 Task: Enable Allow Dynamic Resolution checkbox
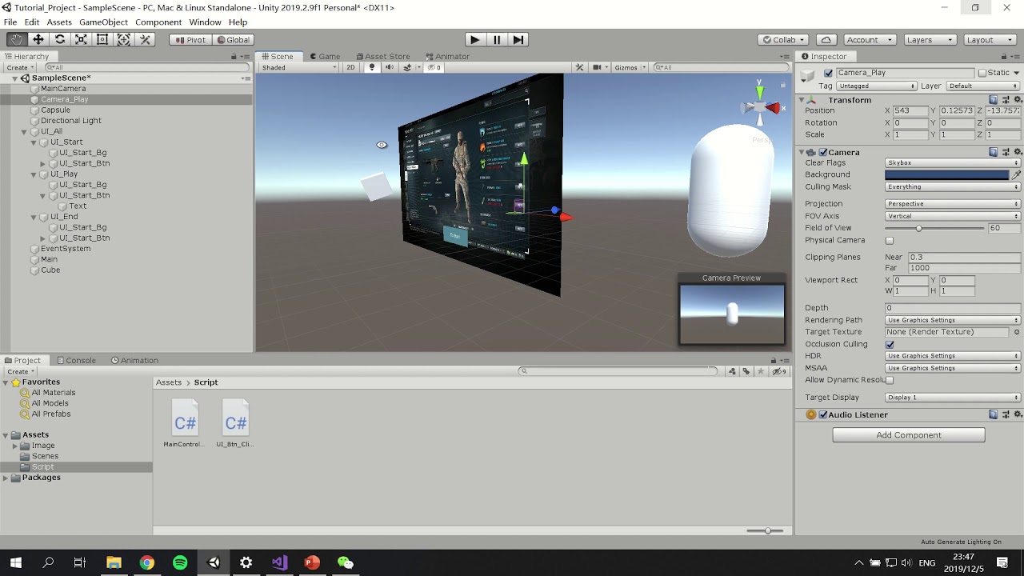[x=890, y=380]
